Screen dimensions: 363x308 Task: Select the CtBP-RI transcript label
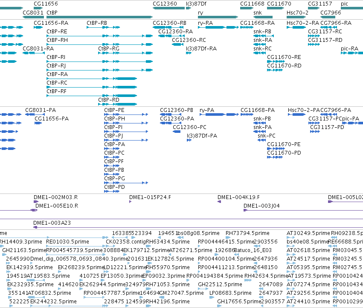[x=56, y=57]
